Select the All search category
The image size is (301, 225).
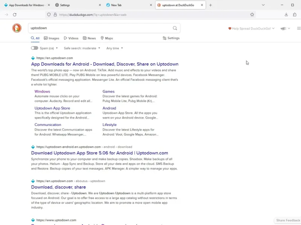[x=35, y=38]
